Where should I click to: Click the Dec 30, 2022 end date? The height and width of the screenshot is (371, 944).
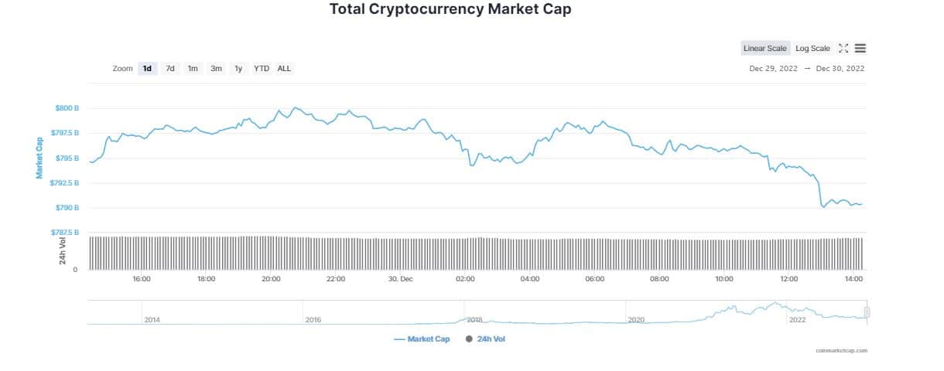839,68
